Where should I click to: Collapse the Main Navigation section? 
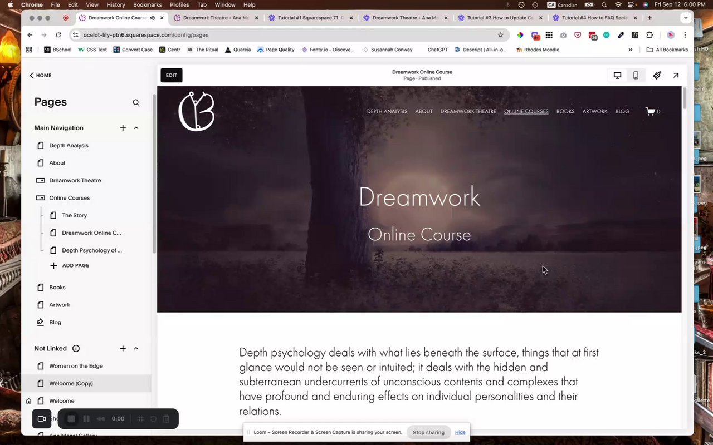click(136, 128)
